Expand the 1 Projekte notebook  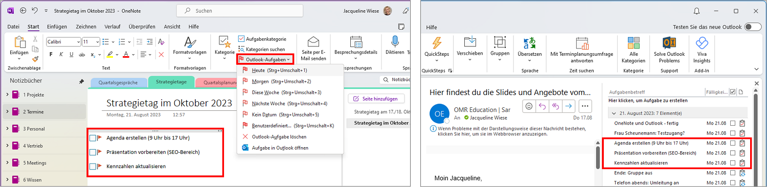point(8,95)
